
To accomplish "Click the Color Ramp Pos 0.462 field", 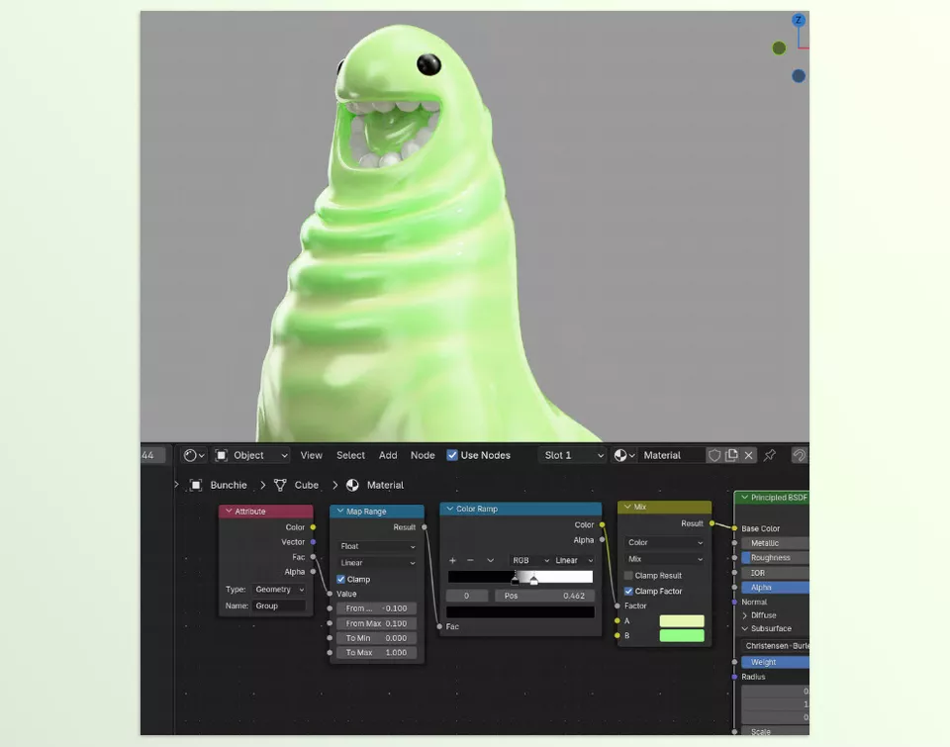I will point(544,597).
